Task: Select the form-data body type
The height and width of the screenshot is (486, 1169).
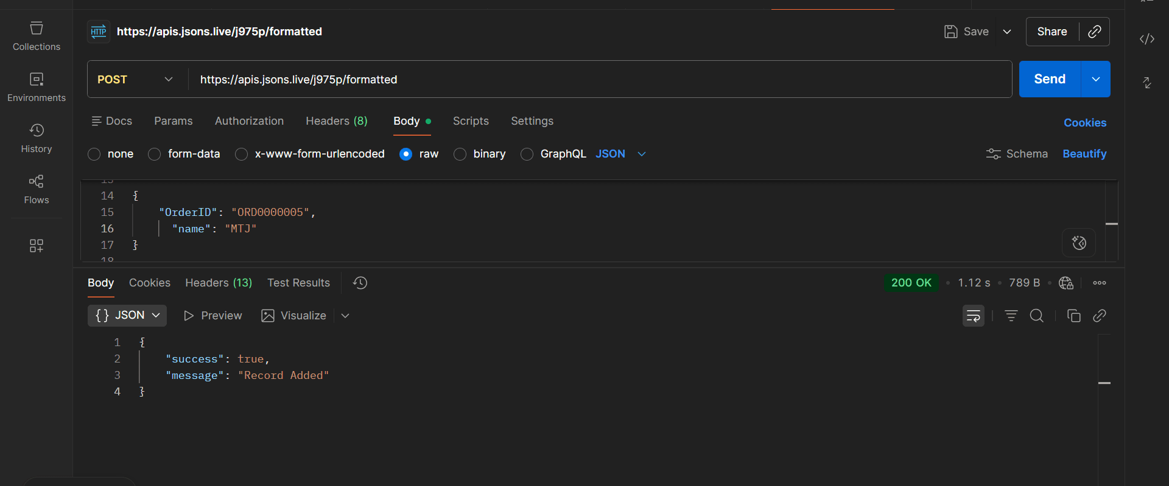Action: (x=155, y=154)
